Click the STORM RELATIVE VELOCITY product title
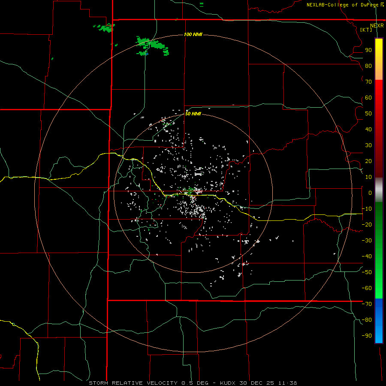The width and height of the screenshot is (386, 386). (133, 383)
